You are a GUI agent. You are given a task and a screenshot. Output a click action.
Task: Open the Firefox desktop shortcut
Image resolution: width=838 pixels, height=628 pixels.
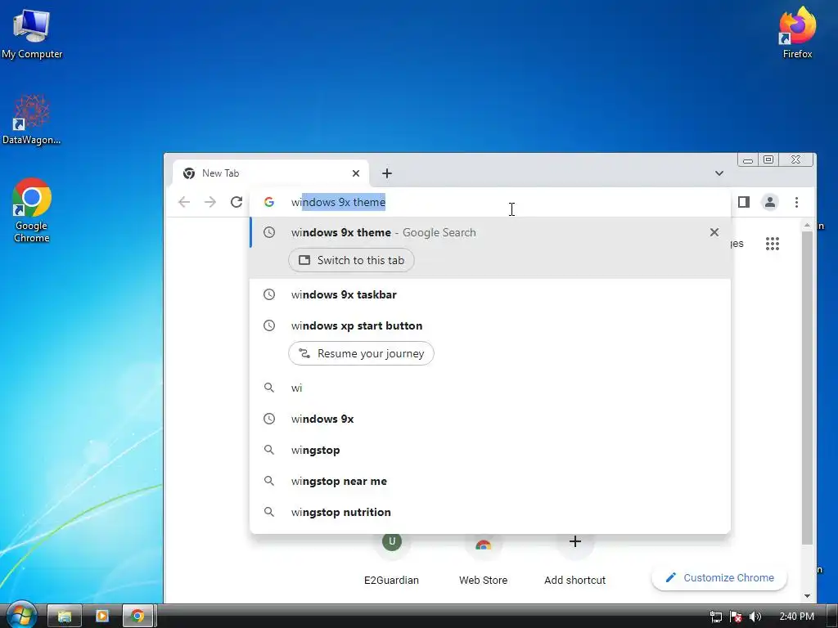point(797,33)
